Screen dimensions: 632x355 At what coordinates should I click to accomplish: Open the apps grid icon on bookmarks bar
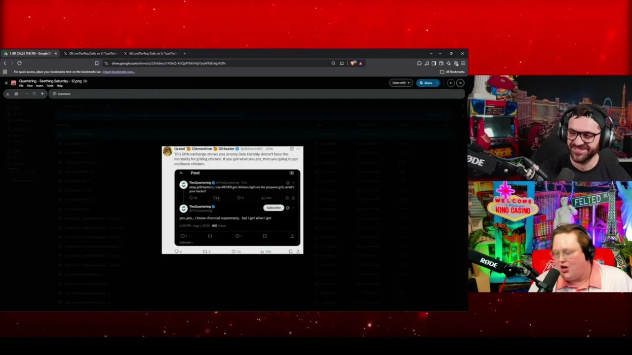5,72
